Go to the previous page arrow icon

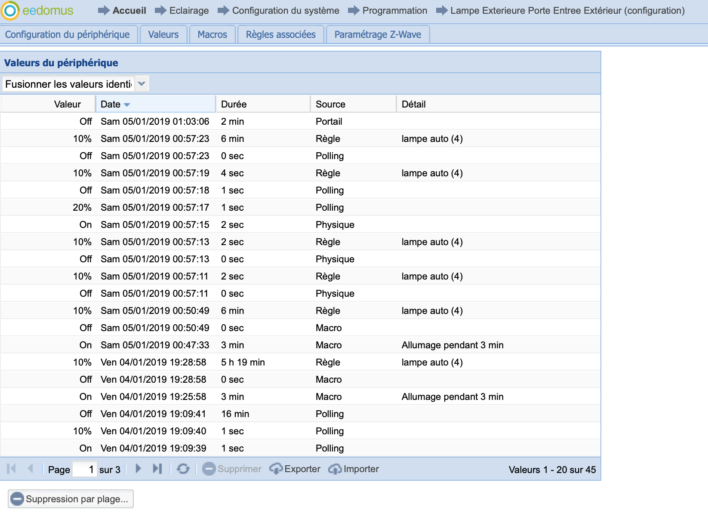30,469
